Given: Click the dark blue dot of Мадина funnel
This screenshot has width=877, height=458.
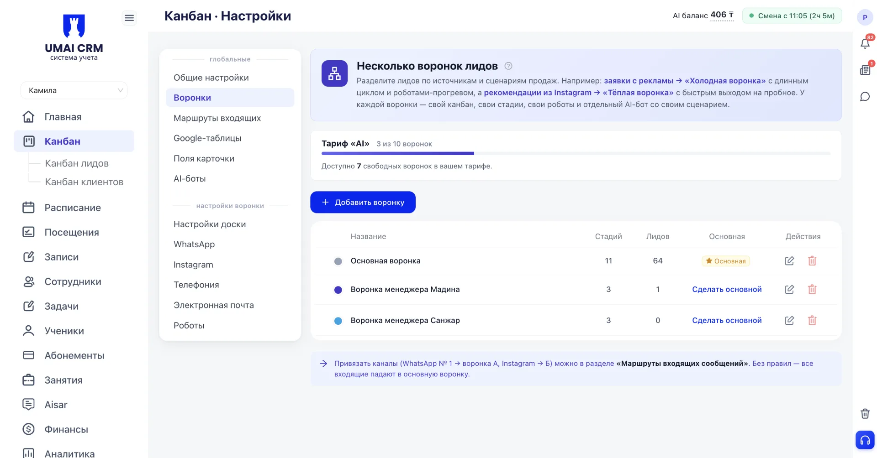Looking at the screenshot, I should (x=338, y=290).
